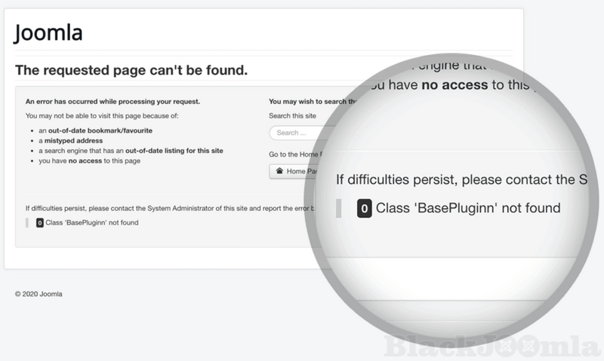Click 'An error has occurred' bold heading

click(112, 101)
